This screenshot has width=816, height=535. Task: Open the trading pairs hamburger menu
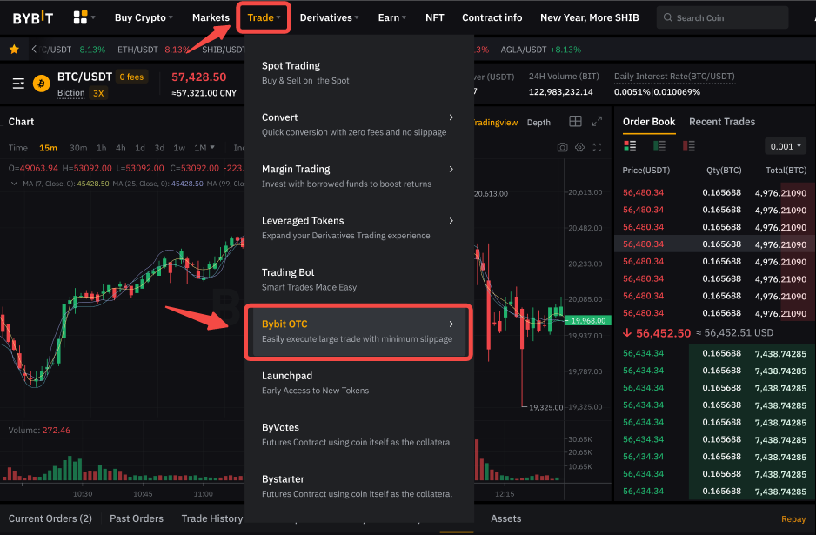(17, 84)
